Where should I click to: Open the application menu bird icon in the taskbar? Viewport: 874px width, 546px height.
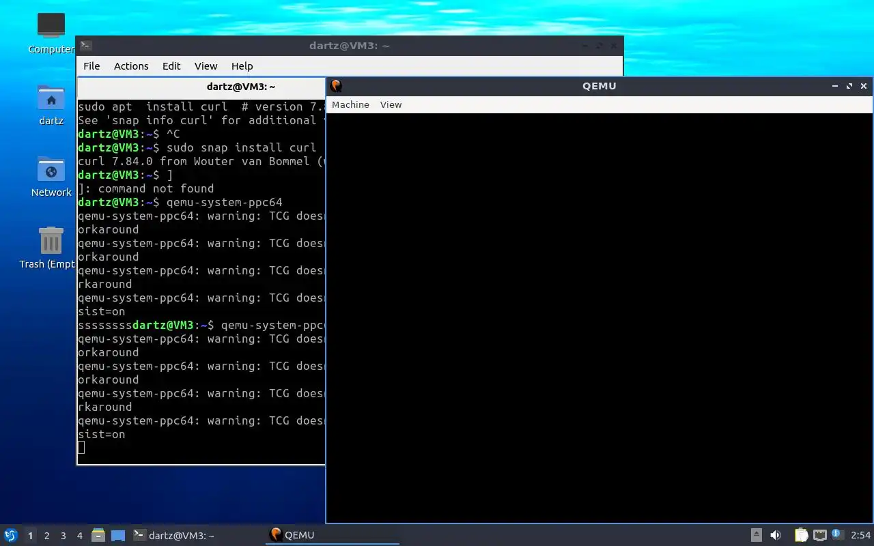click(x=10, y=535)
